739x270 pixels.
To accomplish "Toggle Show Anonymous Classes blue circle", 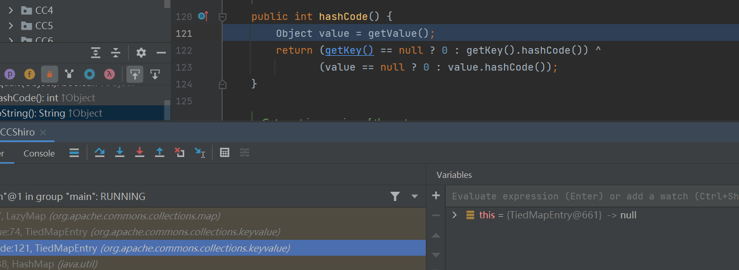I will 90,74.
